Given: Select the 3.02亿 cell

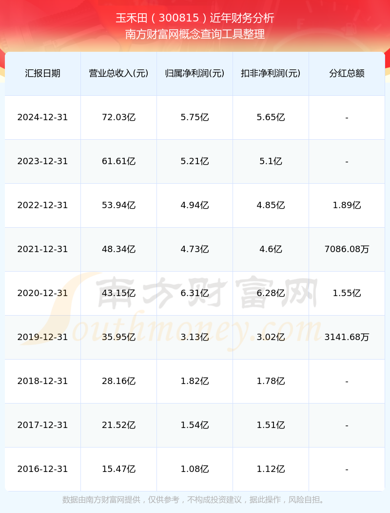Looking at the screenshot, I should point(271,337).
